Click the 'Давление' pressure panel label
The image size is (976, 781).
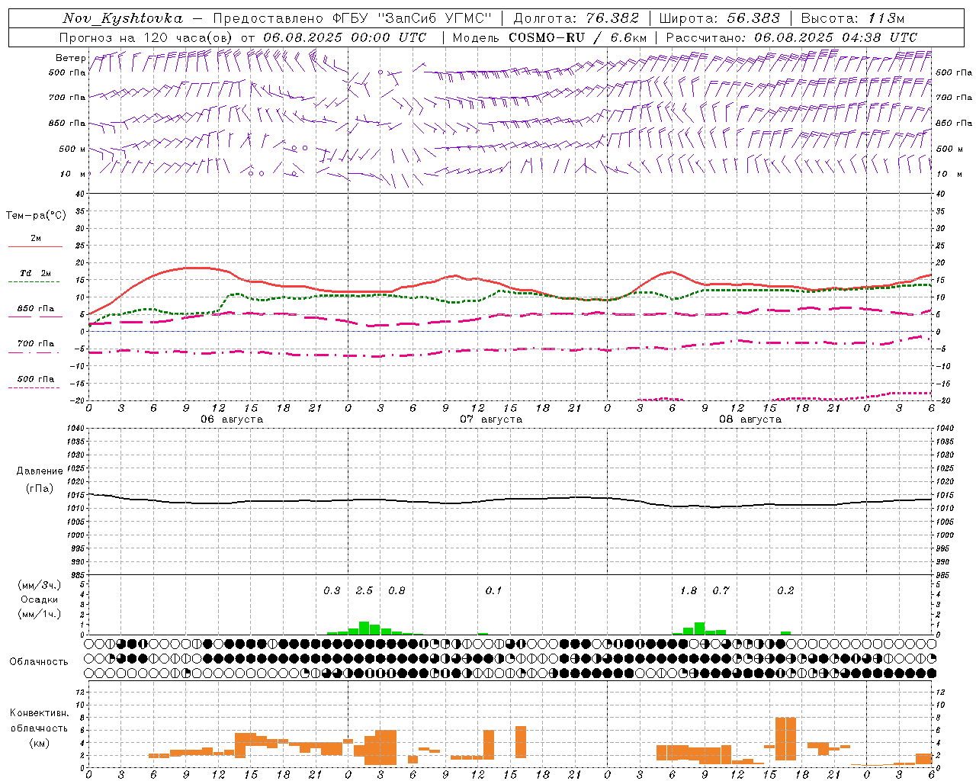[x=38, y=471]
